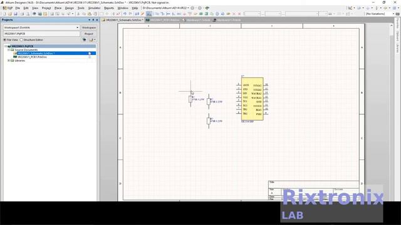This screenshot has width=401, height=225.
Task: Switch to the XR2206V1_Schematic.SchDoc tab
Action: [123, 20]
